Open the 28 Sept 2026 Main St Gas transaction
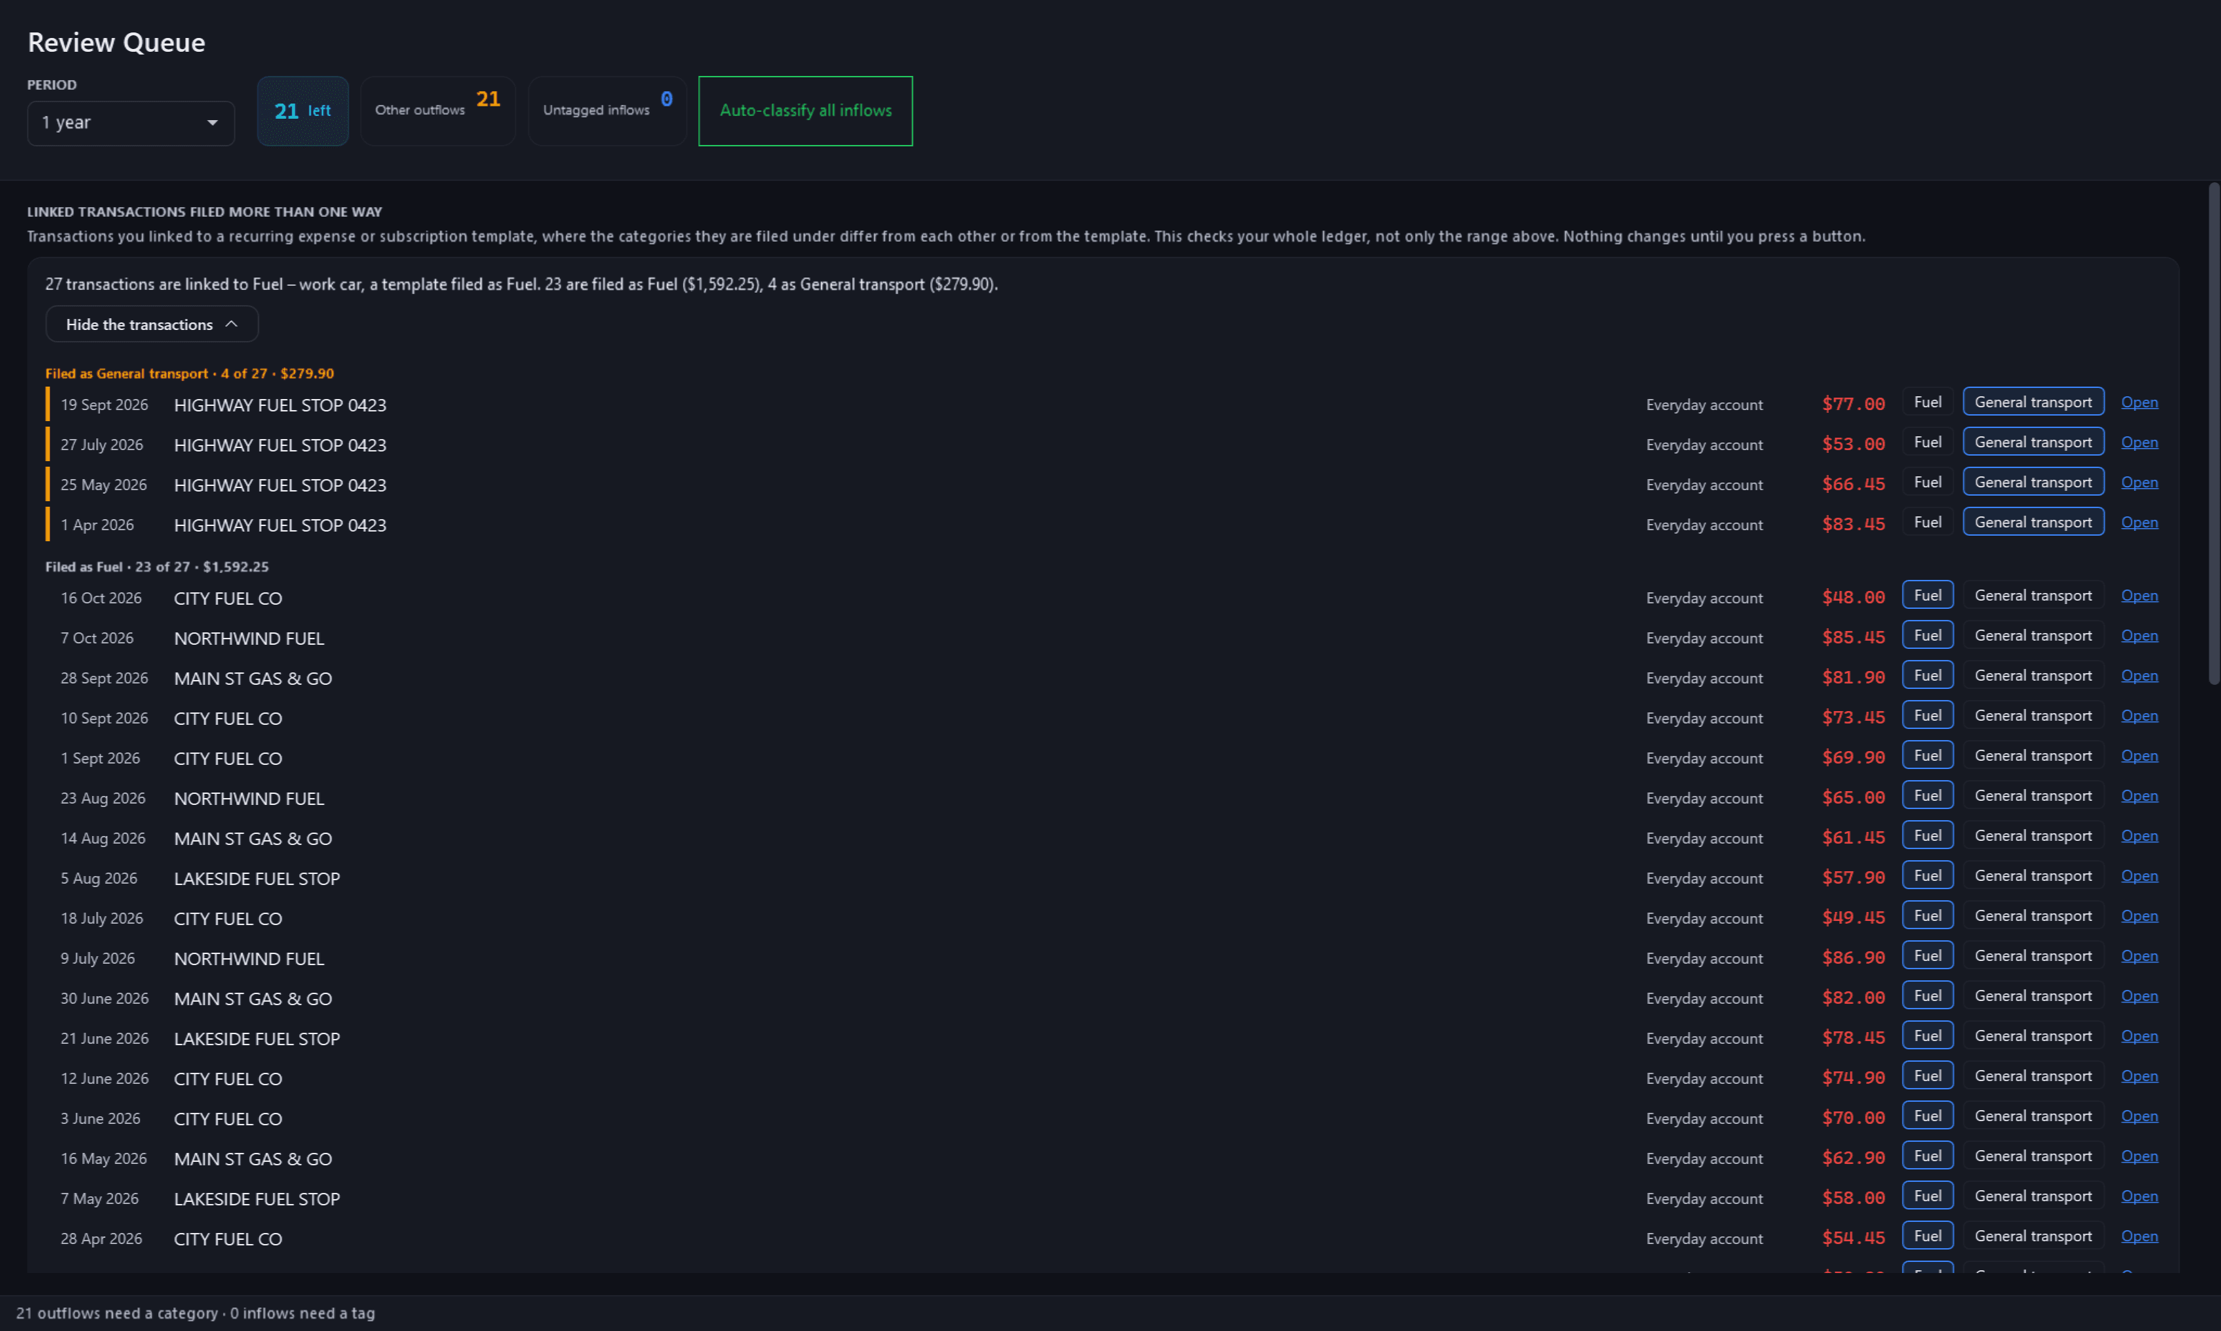 [2139, 677]
